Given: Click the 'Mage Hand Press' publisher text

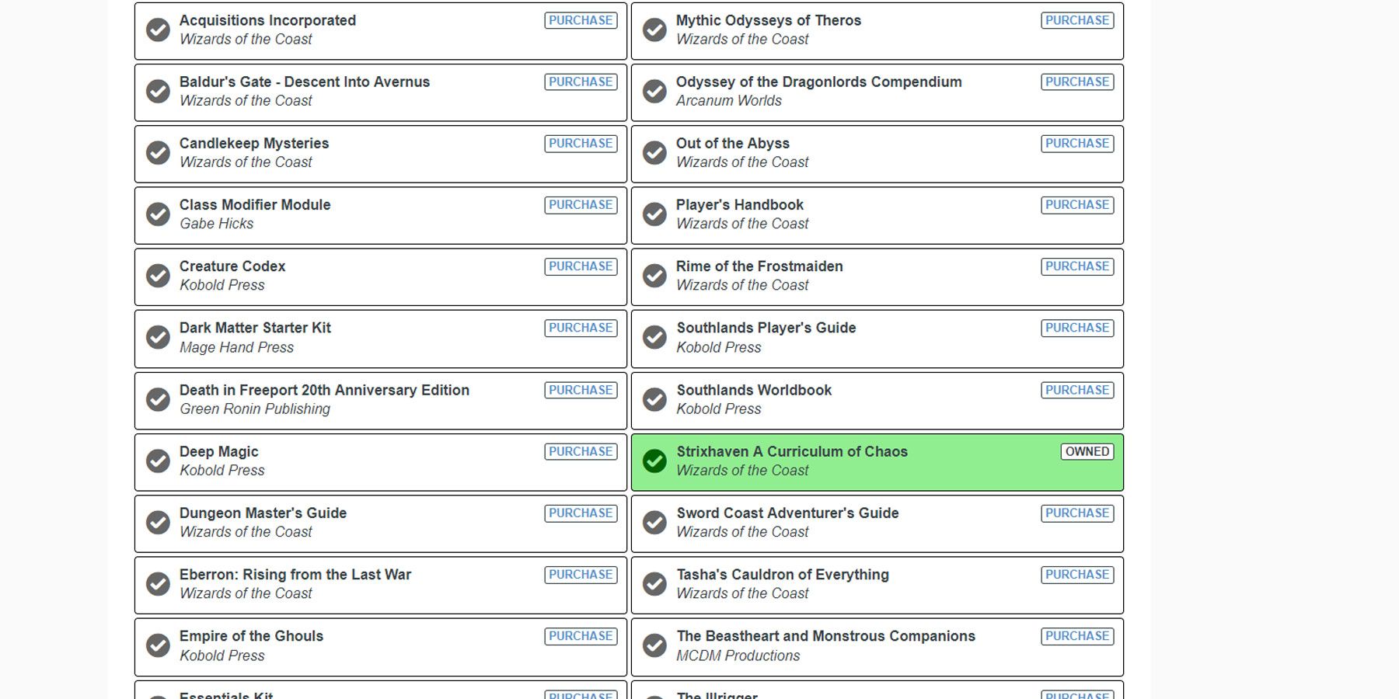Looking at the screenshot, I should [237, 347].
